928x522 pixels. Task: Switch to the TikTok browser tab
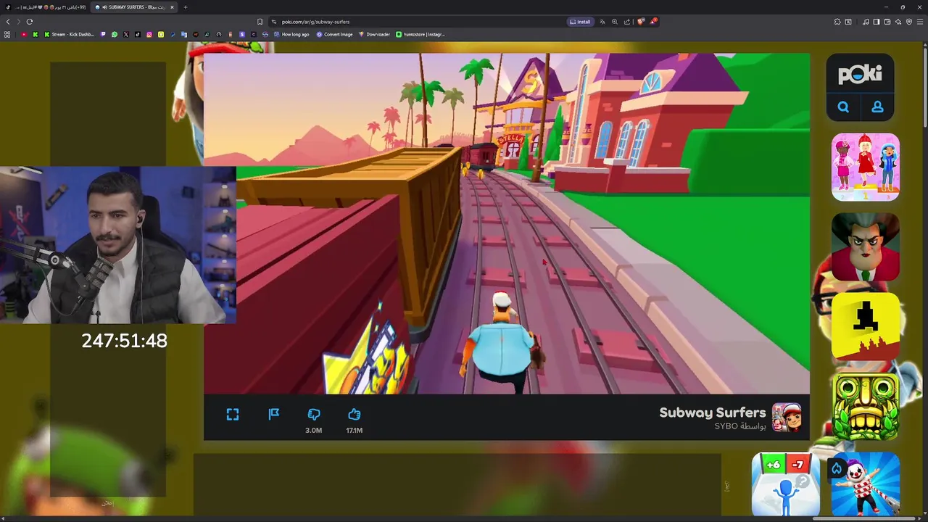[x=45, y=7]
